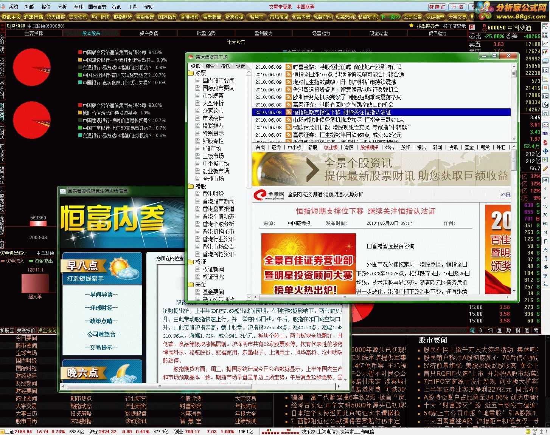Select news row 时富金融：港股恒指前瞻
The width and height of the screenshot is (550, 435).
(x=381, y=67)
